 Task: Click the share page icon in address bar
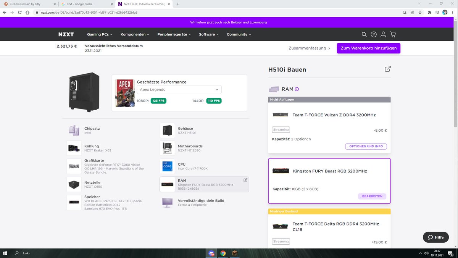pos(412,12)
